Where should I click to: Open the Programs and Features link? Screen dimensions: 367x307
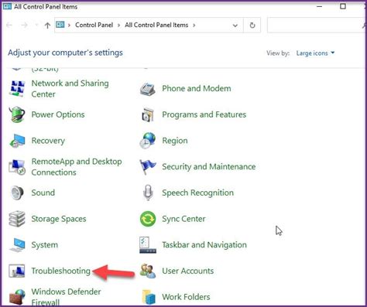[204, 114]
